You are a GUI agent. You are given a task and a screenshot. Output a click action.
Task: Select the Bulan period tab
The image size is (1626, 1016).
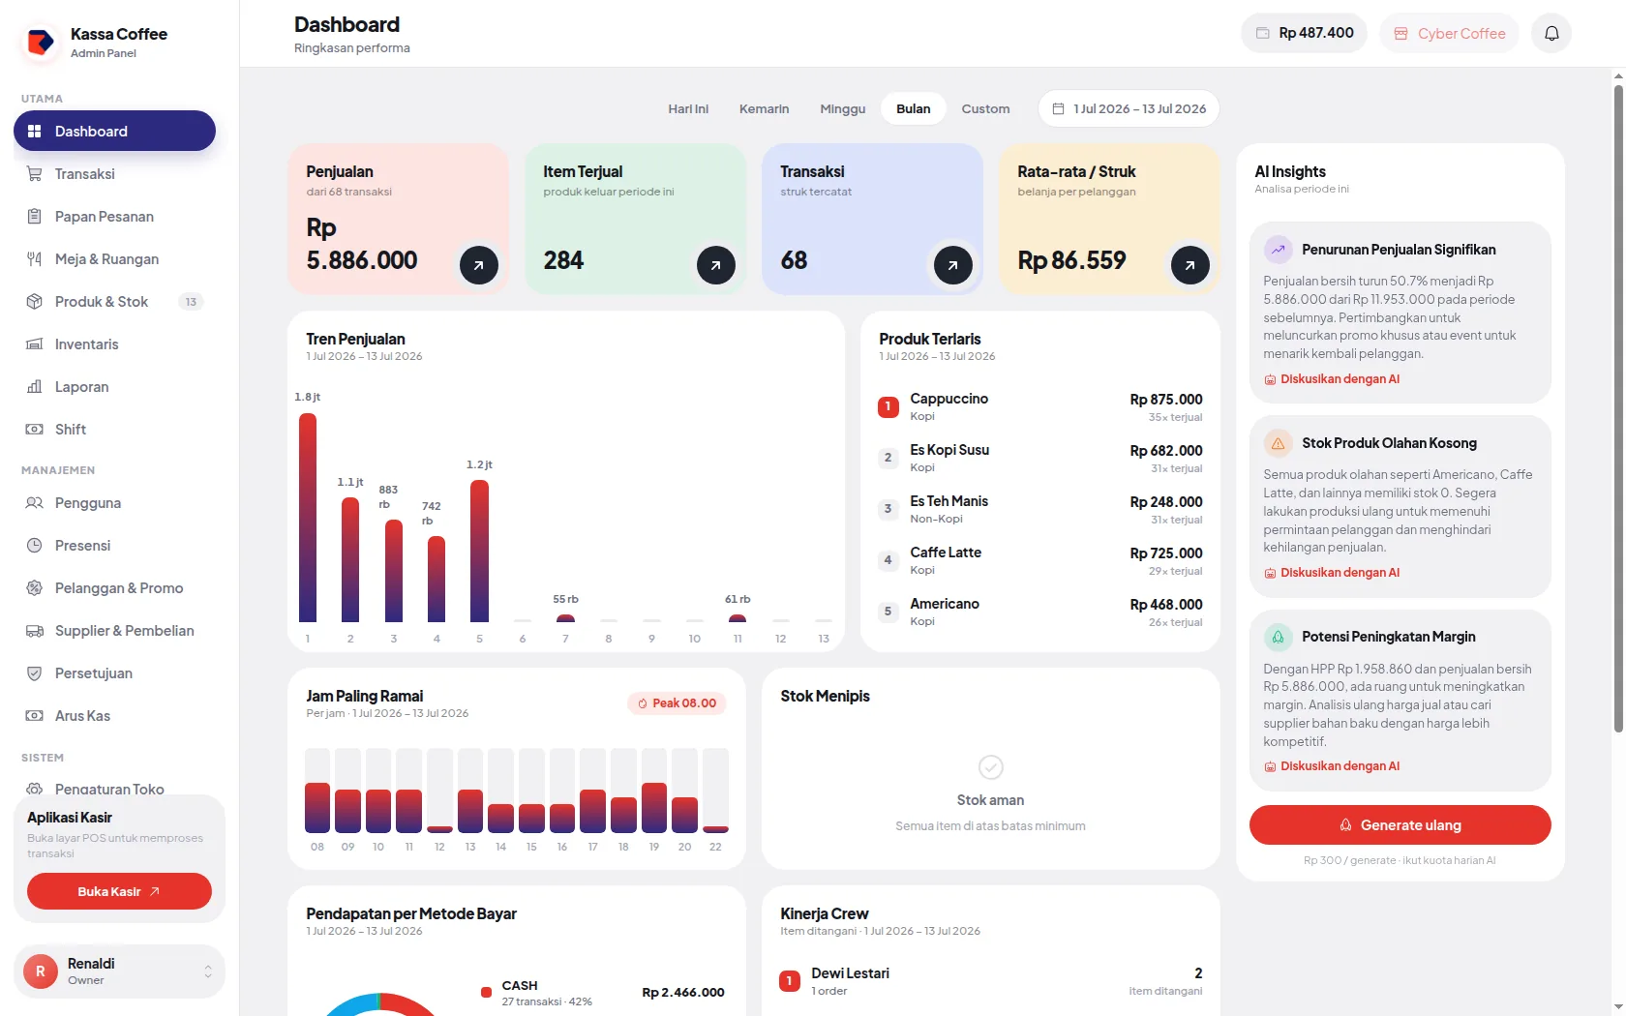pos(914,108)
